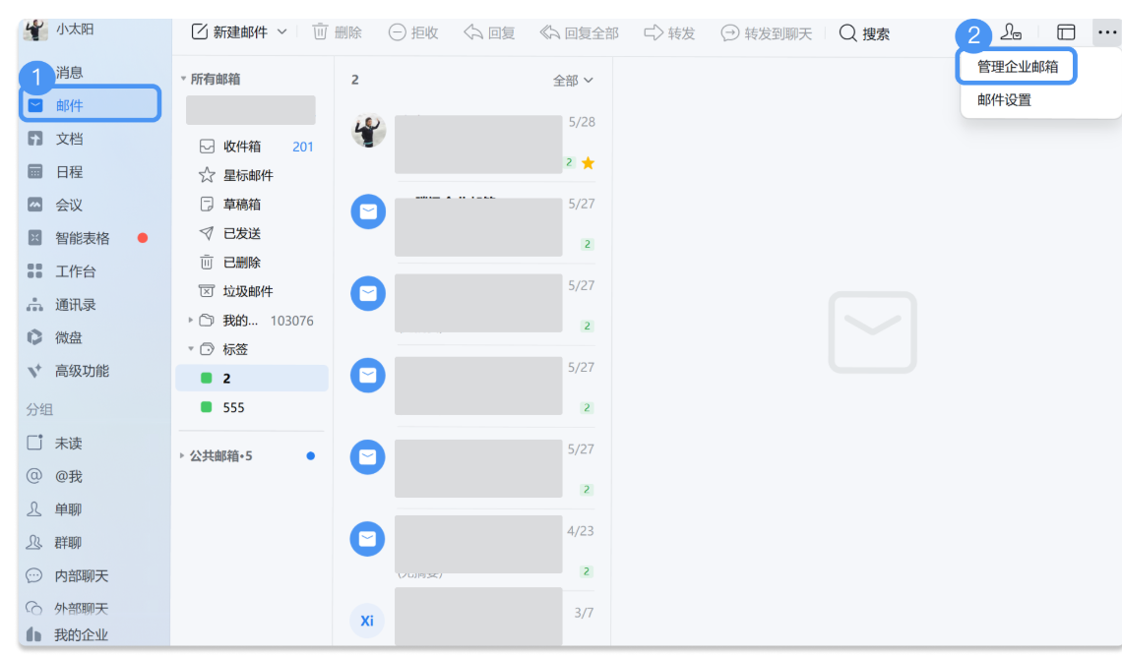
Task: Click the contacts management icon near top right
Action: [x=1011, y=32]
